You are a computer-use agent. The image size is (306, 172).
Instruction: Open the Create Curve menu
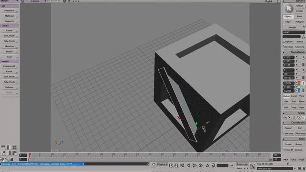(10, 31)
